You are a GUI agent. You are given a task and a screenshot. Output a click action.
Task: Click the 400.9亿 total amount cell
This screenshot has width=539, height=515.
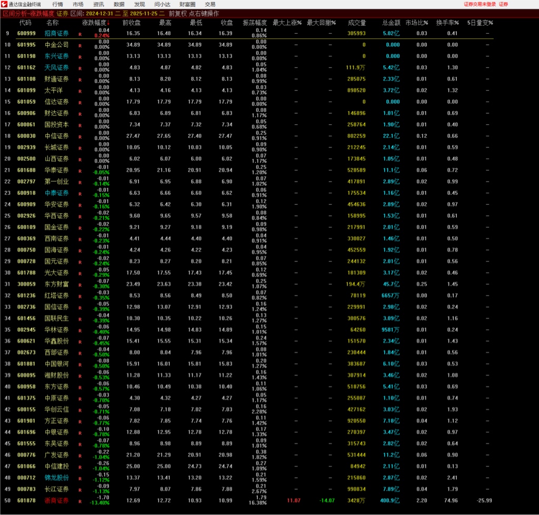(390, 501)
